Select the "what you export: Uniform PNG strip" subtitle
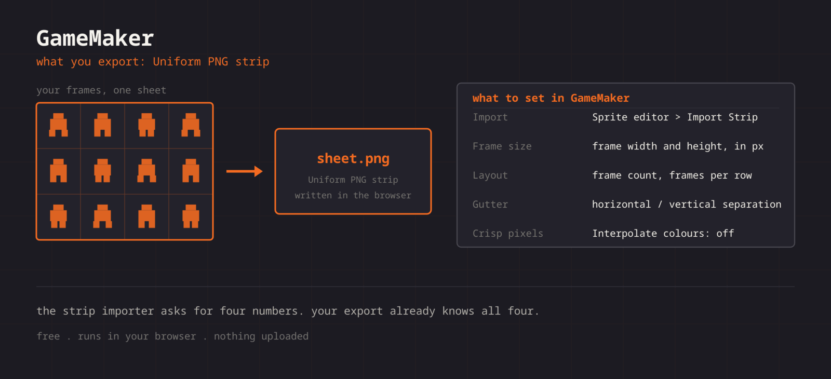The image size is (831, 379). pos(153,62)
